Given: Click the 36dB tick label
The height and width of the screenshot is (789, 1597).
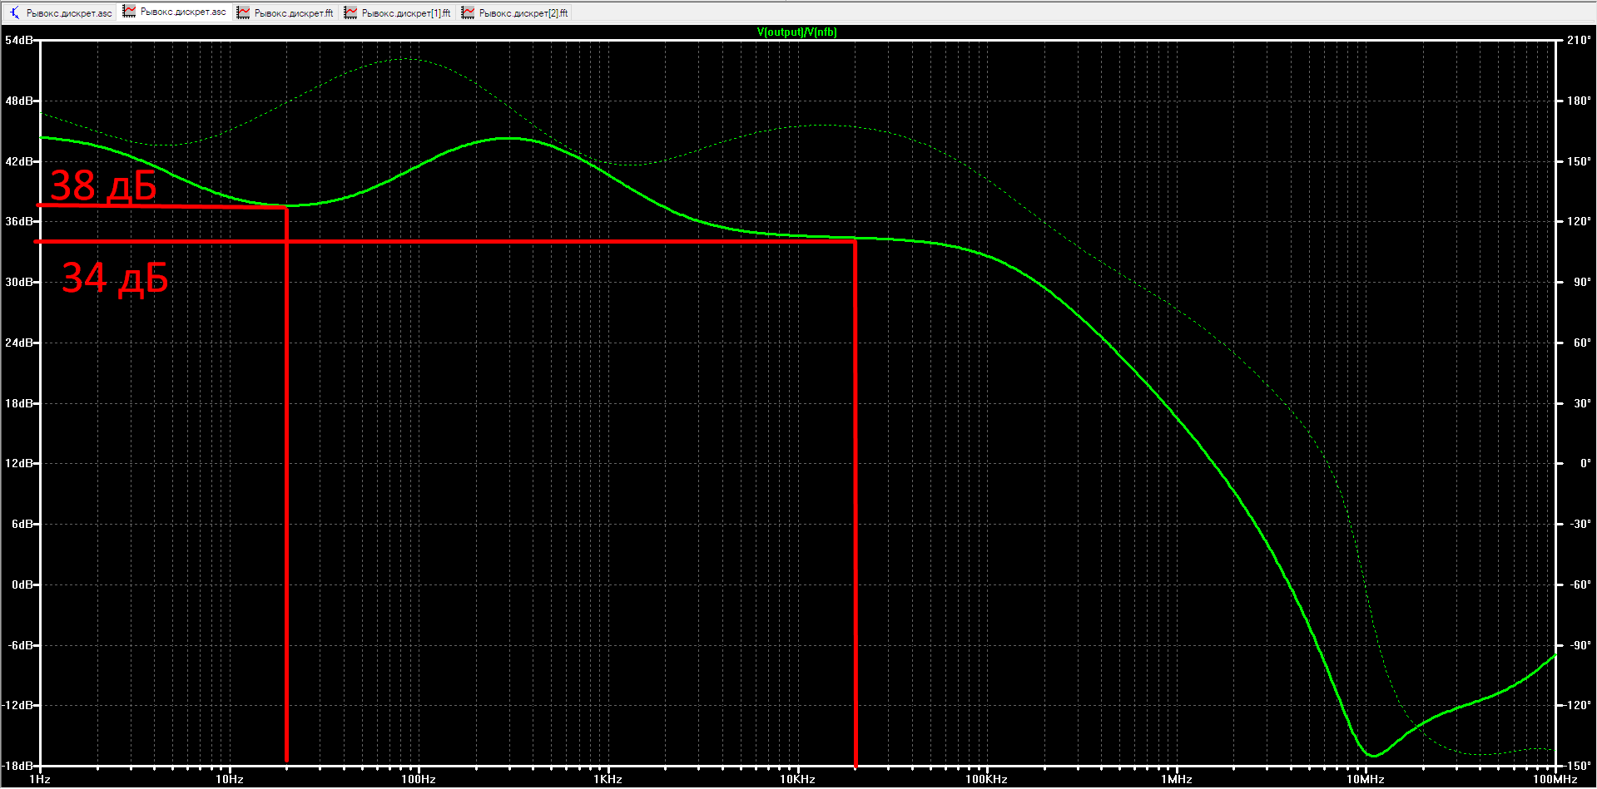Looking at the screenshot, I should pos(19,221).
